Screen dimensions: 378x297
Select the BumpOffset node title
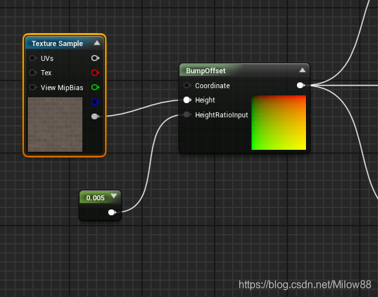tap(206, 71)
